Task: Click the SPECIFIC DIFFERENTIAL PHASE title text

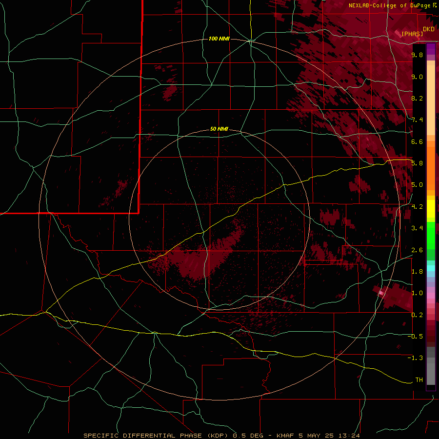Action: [x=142, y=436]
